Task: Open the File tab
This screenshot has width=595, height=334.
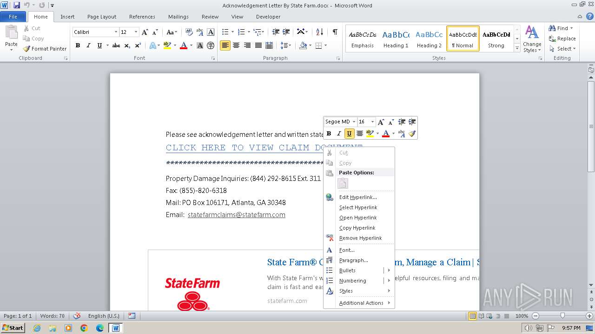Action: click(13, 17)
